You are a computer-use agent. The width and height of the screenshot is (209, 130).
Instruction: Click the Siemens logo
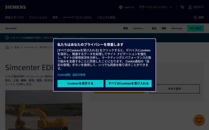click(15, 7)
